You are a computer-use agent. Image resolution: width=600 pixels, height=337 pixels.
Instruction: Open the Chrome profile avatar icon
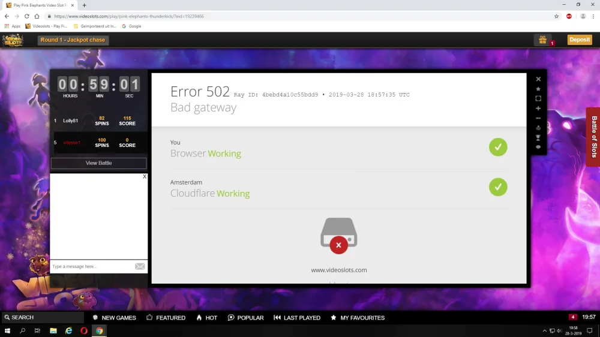point(583,16)
